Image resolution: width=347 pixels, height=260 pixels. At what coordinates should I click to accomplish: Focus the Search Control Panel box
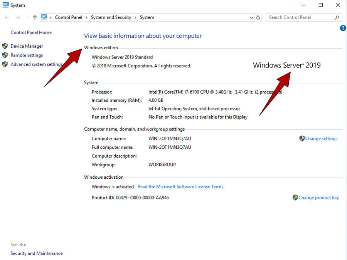304,17
